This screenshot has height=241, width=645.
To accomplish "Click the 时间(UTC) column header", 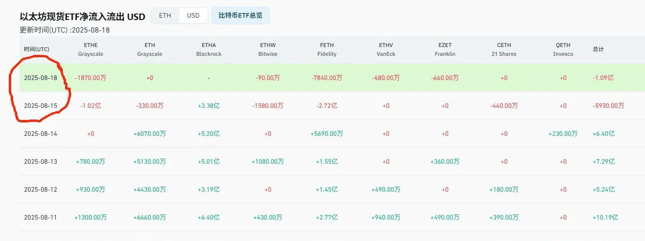I will [37, 49].
